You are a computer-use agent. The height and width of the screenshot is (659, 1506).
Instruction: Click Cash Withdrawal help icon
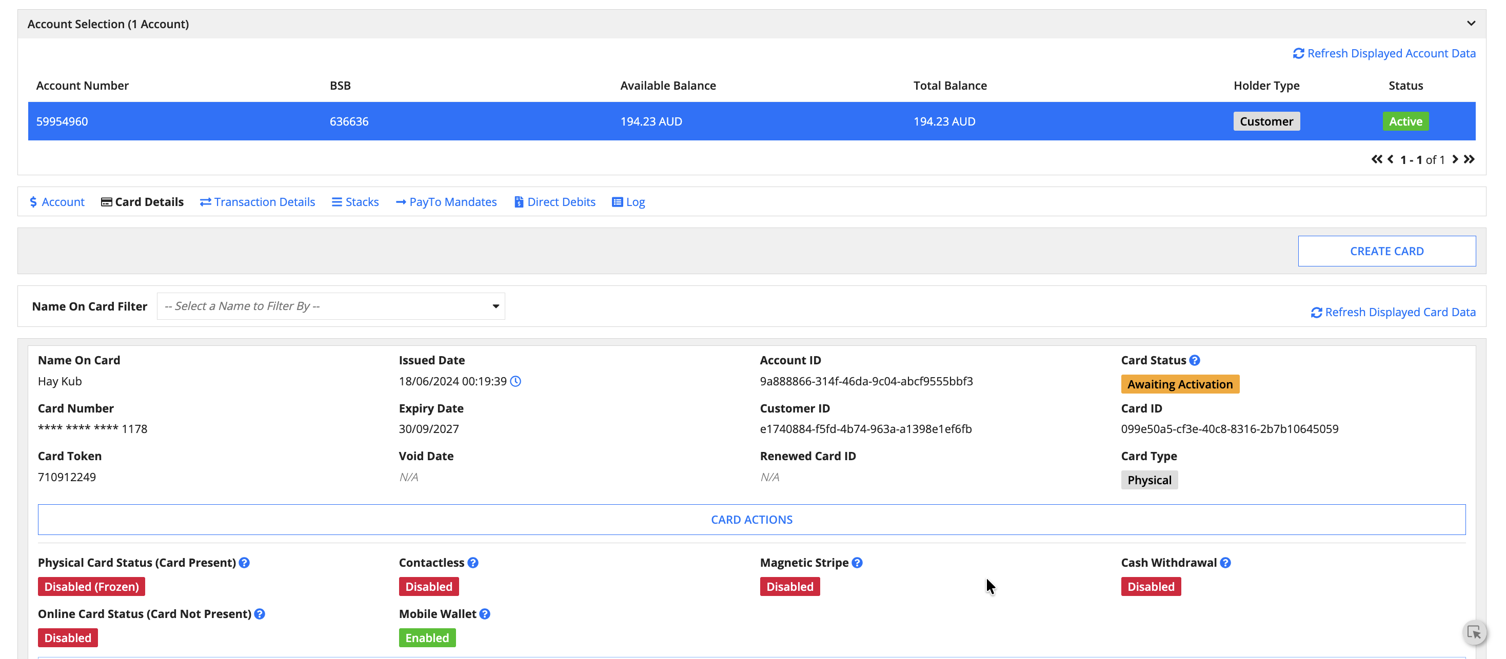[x=1225, y=563]
